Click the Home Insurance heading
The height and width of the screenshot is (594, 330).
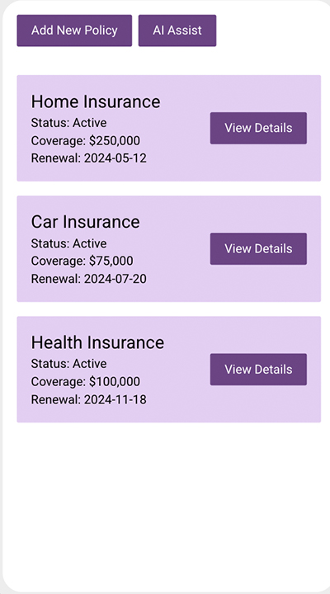96,102
